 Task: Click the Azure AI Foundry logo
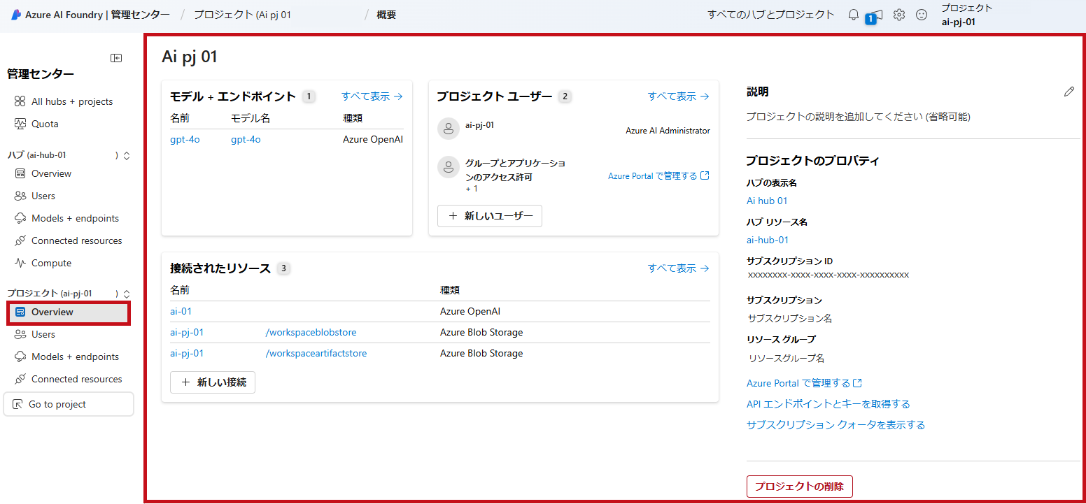click(16, 15)
